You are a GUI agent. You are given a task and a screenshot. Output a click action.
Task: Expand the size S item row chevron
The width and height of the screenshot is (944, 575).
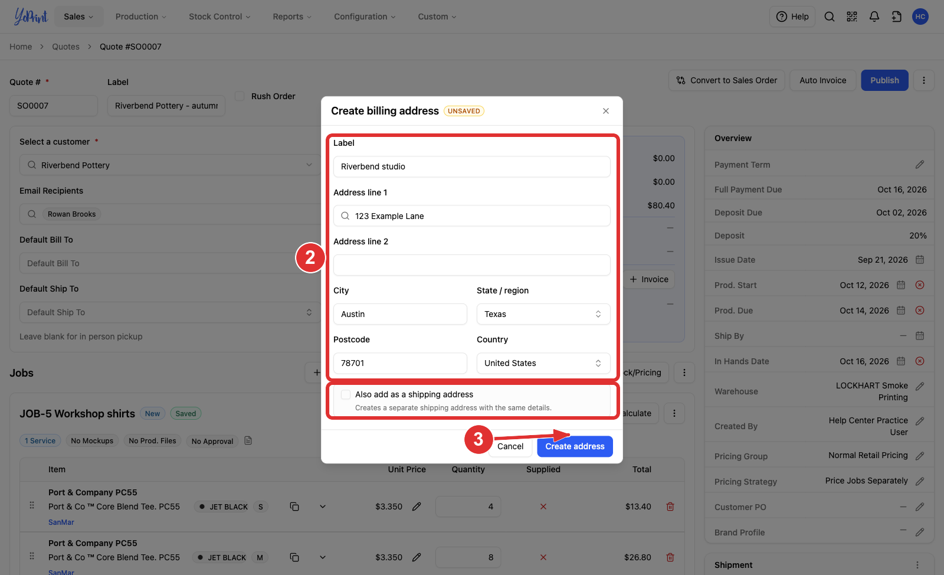(x=323, y=507)
